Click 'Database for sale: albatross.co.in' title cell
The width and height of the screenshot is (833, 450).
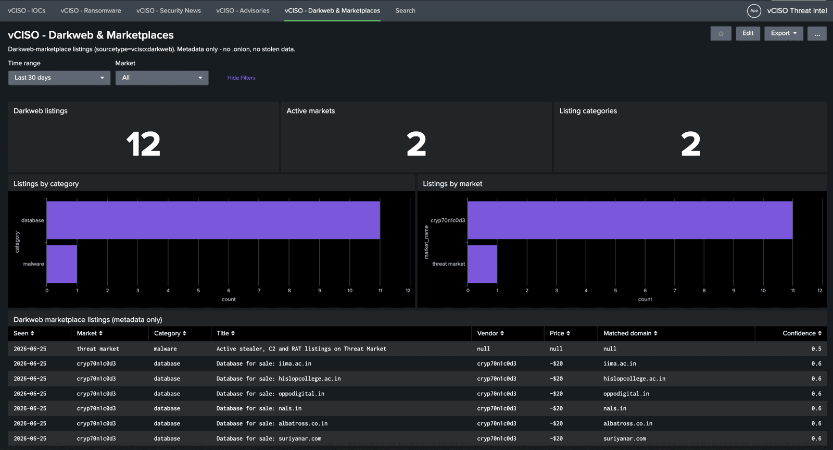point(272,423)
